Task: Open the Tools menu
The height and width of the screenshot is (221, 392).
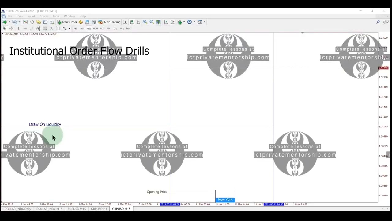Action: point(56,16)
